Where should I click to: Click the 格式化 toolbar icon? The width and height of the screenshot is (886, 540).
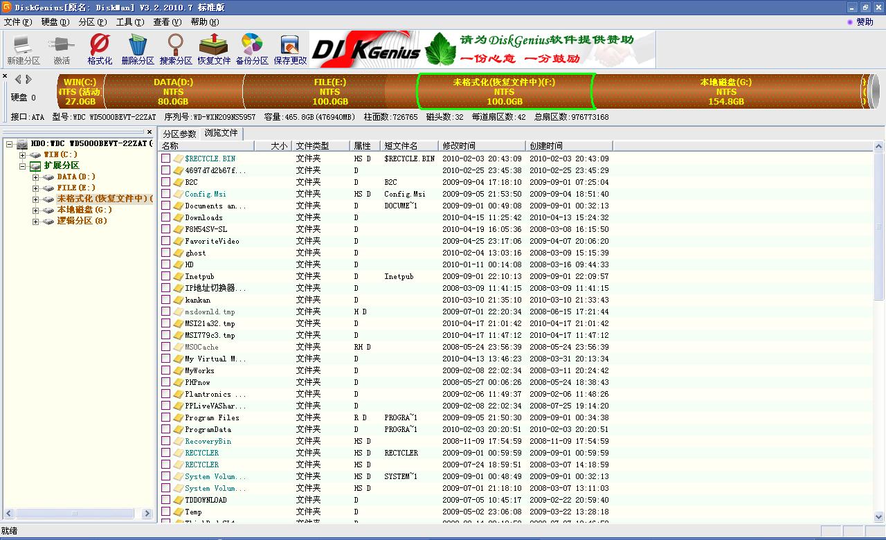[x=100, y=50]
